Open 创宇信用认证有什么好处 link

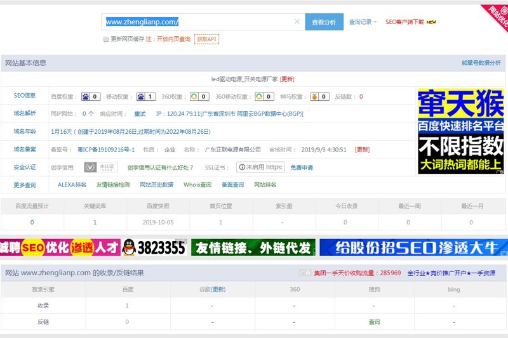coord(160,167)
